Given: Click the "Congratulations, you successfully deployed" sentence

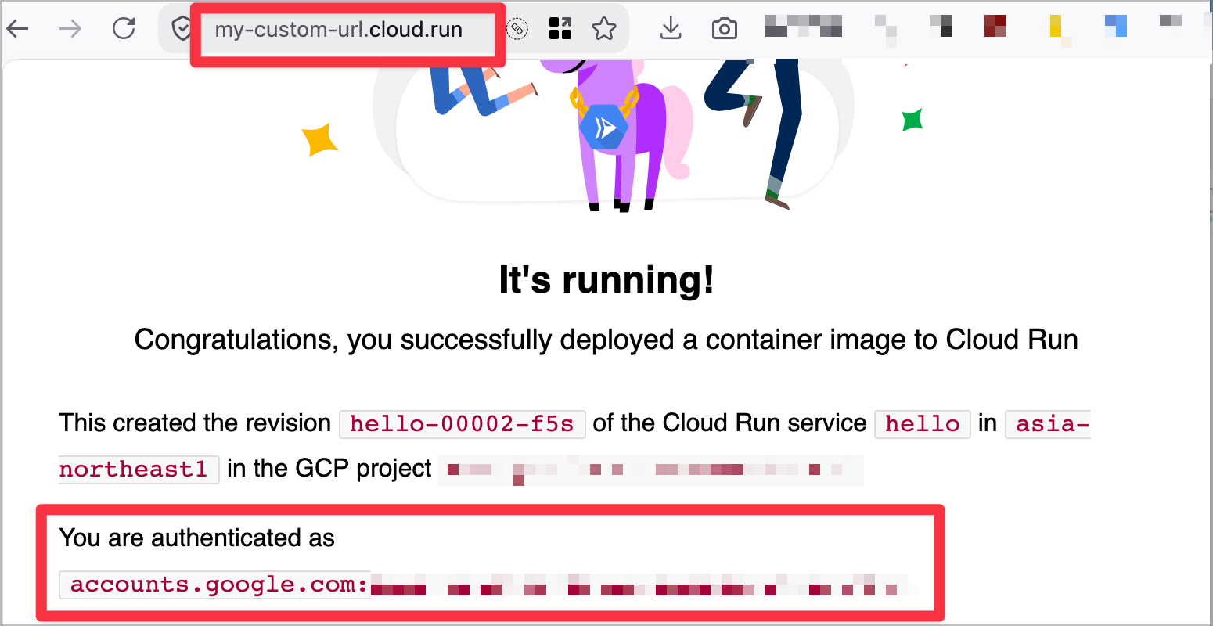Looking at the screenshot, I should (x=606, y=340).
